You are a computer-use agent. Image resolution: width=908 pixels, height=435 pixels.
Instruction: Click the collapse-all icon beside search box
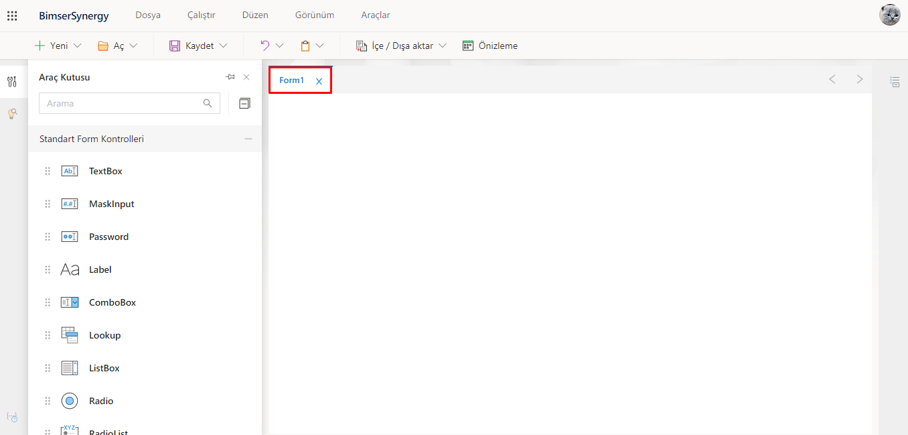pyautogui.click(x=244, y=103)
